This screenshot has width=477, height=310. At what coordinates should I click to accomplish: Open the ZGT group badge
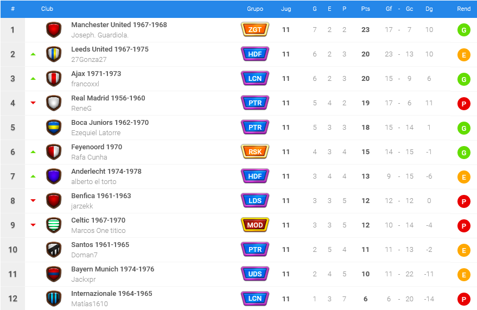coord(255,29)
